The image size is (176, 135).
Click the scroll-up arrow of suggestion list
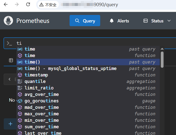pos(162,49)
